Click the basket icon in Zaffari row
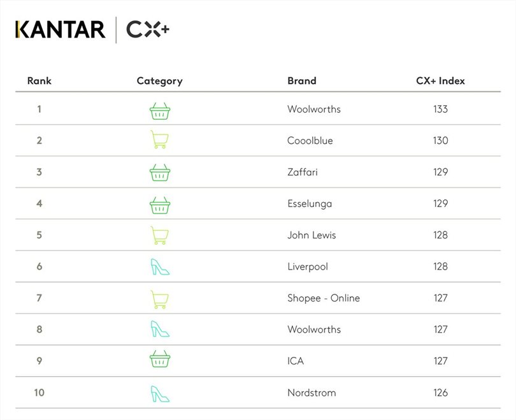This screenshot has height=420, width=516. pos(160,173)
